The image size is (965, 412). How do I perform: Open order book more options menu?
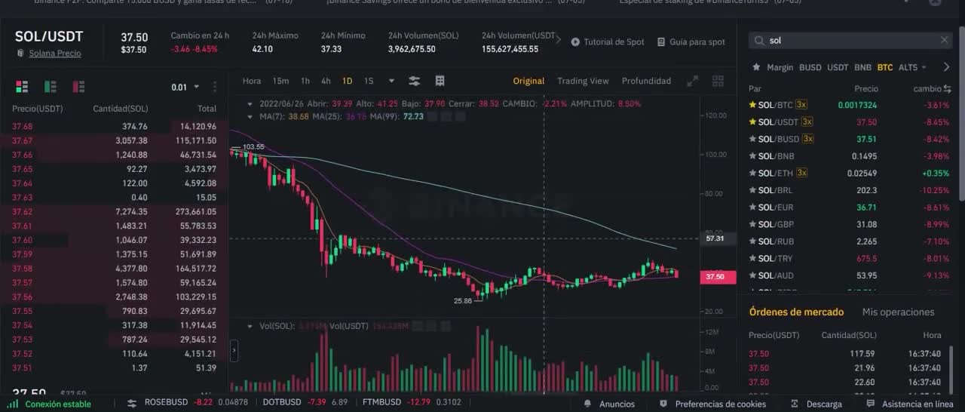click(215, 87)
